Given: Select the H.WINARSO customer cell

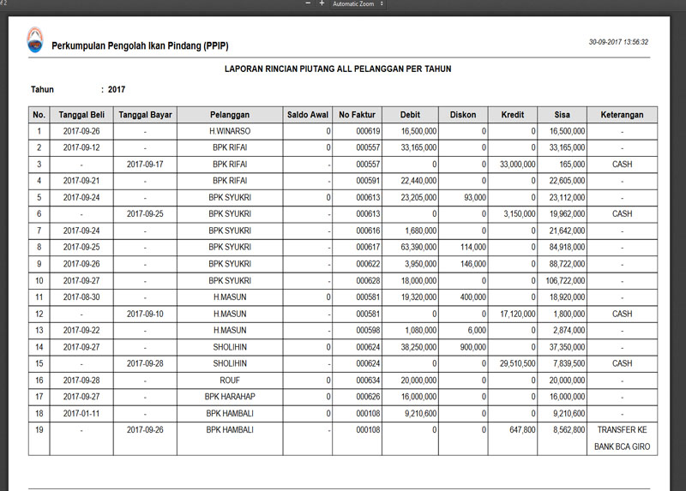Looking at the screenshot, I should pyautogui.click(x=229, y=132).
